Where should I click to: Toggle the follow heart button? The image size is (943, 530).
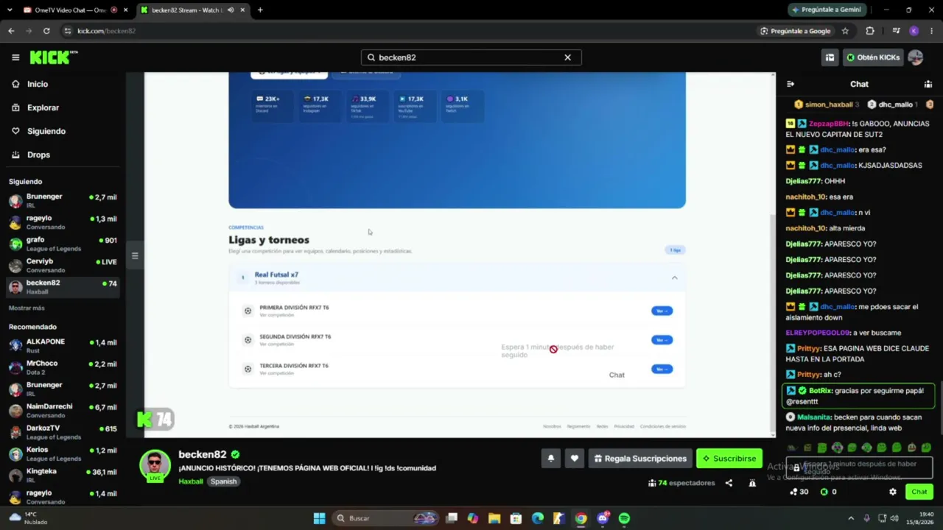click(575, 459)
